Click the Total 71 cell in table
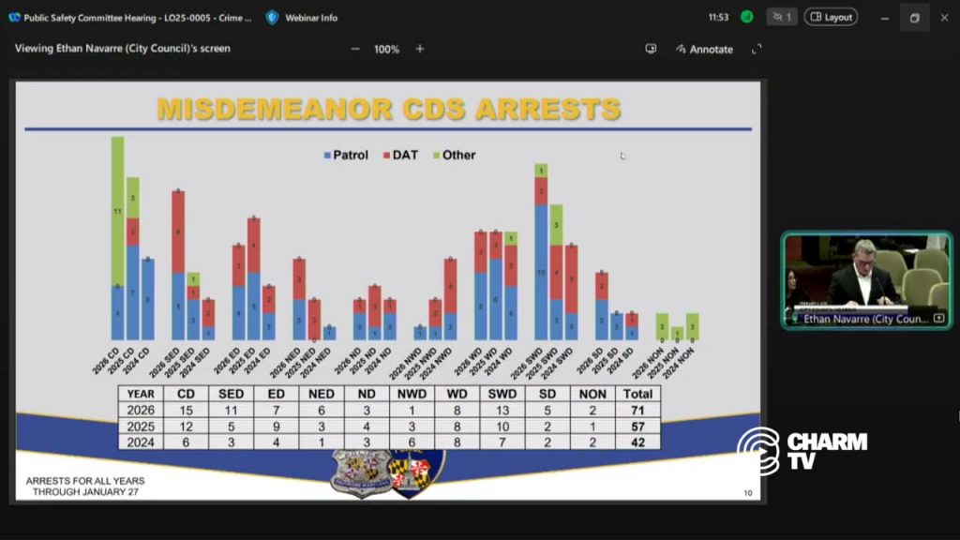This screenshot has height=540, width=960. (x=637, y=411)
